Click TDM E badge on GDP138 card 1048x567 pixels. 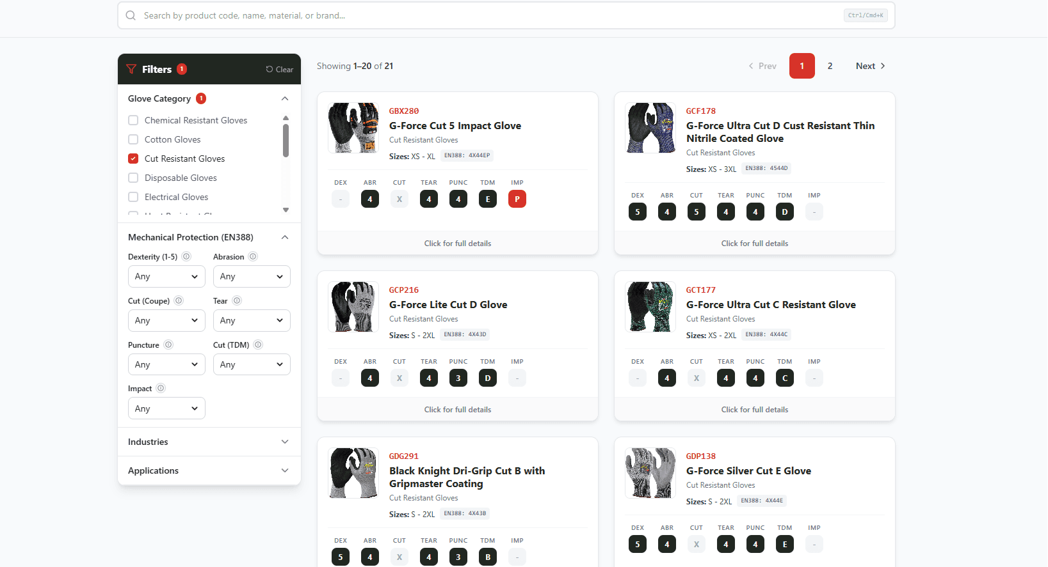point(785,544)
